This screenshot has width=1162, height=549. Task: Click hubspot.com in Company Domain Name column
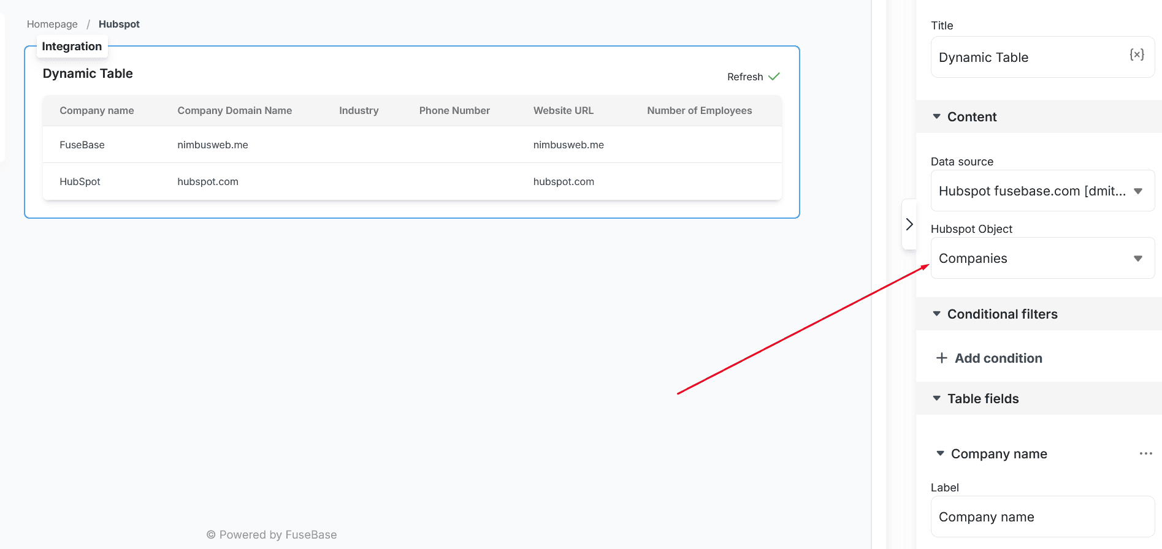pyautogui.click(x=208, y=181)
